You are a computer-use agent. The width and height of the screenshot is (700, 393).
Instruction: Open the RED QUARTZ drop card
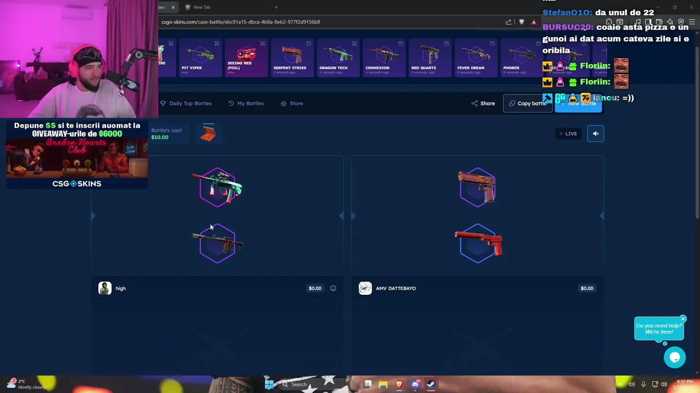pyautogui.click(x=429, y=57)
